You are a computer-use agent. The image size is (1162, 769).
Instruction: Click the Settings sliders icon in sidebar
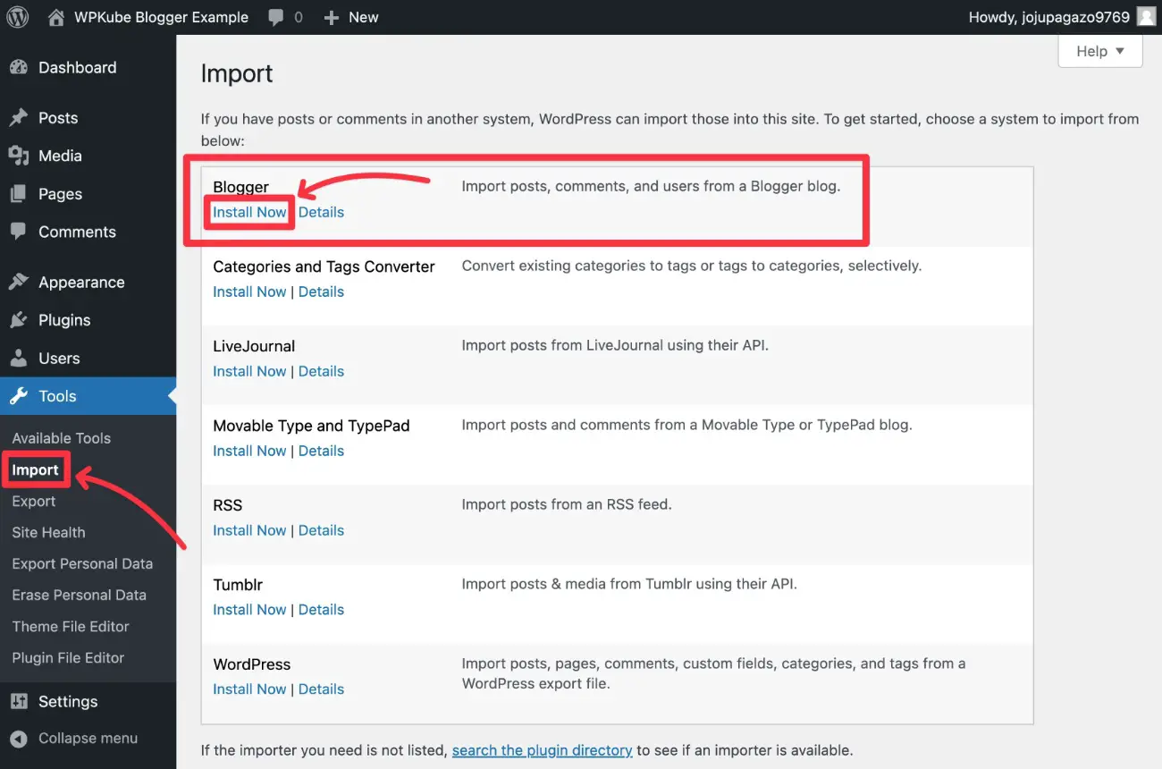(19, 702)
